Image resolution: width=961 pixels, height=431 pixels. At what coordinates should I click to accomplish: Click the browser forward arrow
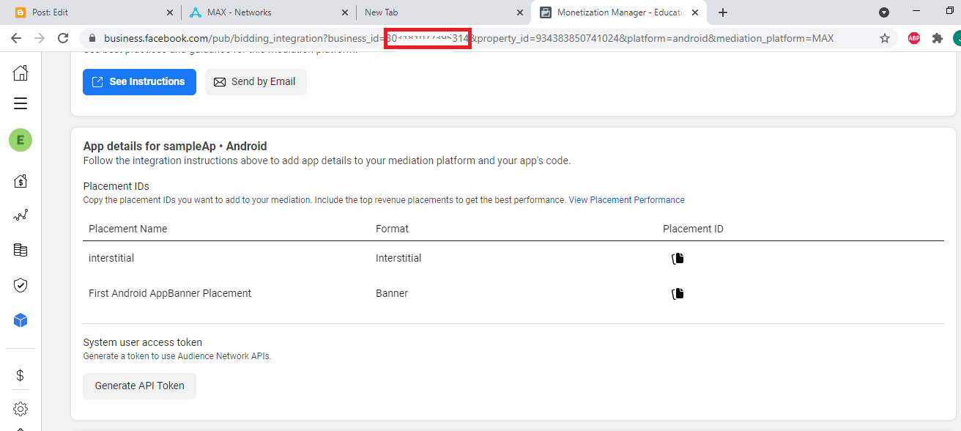tap(40, 38)
